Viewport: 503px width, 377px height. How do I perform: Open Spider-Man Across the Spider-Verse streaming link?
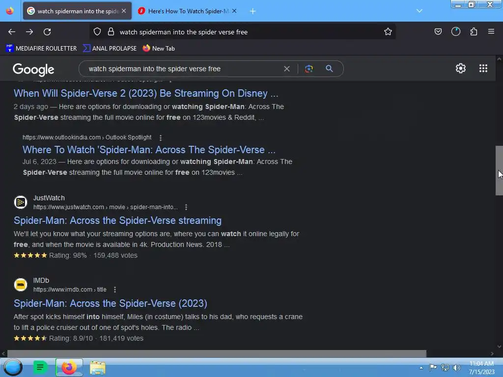click(x=117, y=220)
